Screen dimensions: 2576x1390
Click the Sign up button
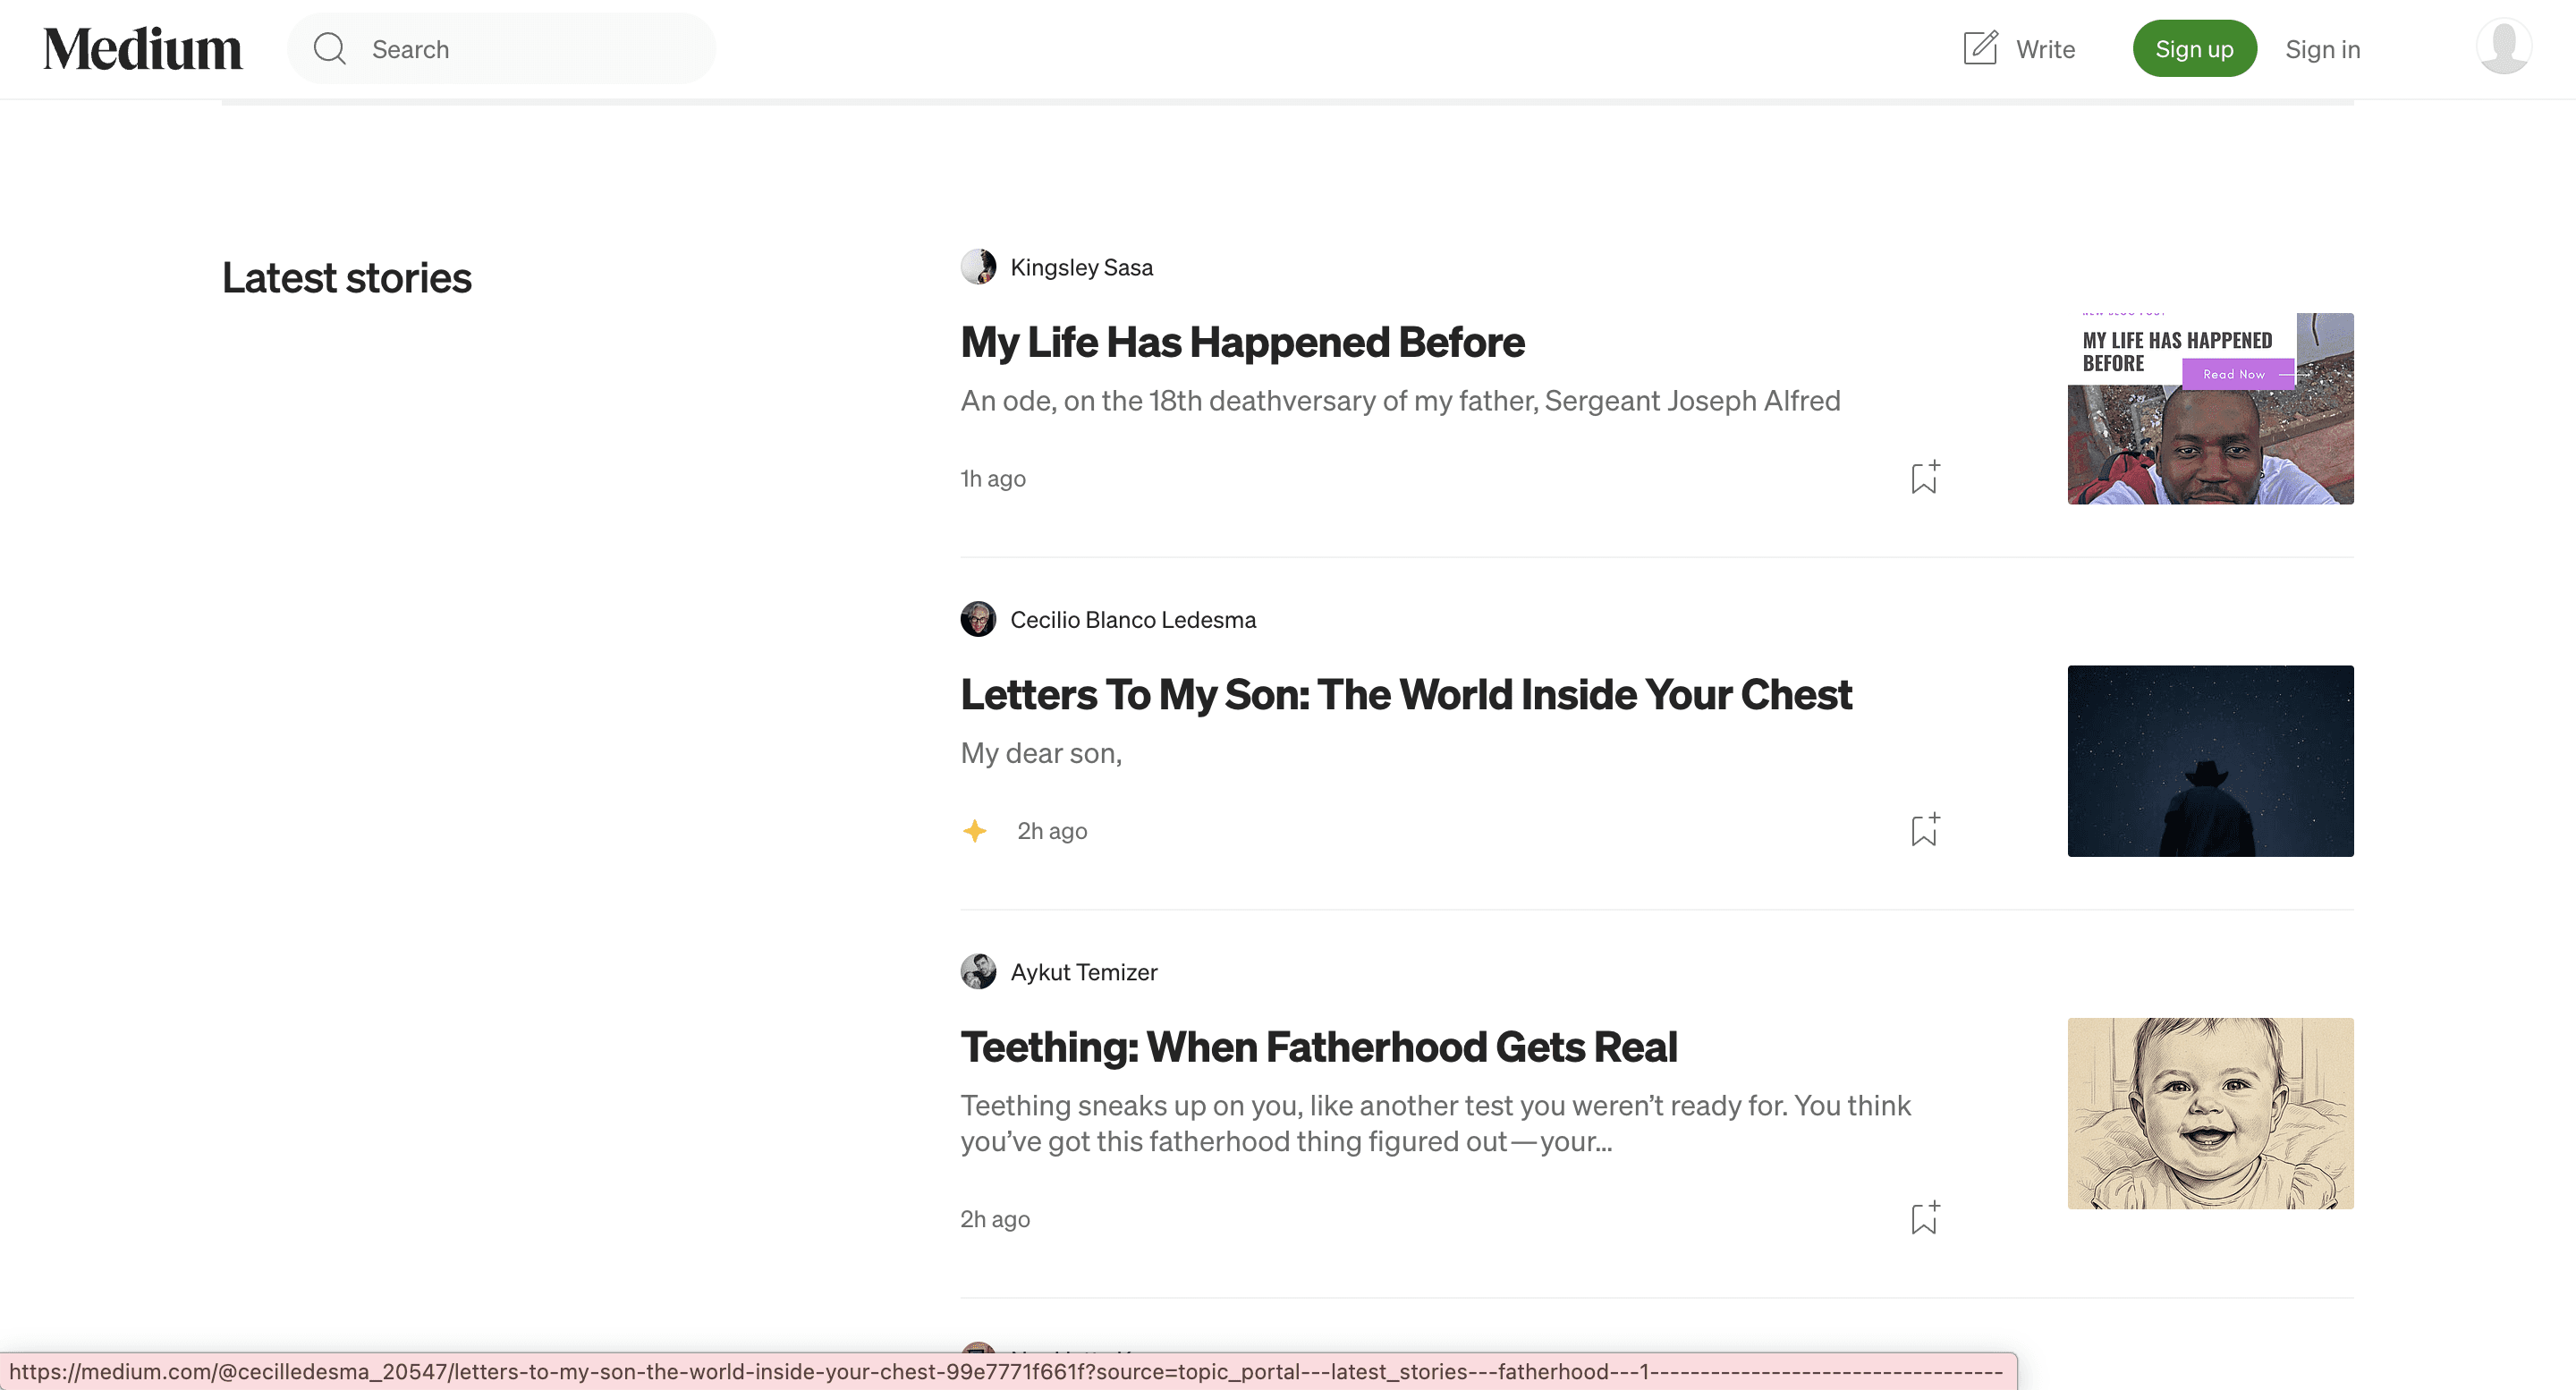pyautogui.click(x=2194, y=48)
